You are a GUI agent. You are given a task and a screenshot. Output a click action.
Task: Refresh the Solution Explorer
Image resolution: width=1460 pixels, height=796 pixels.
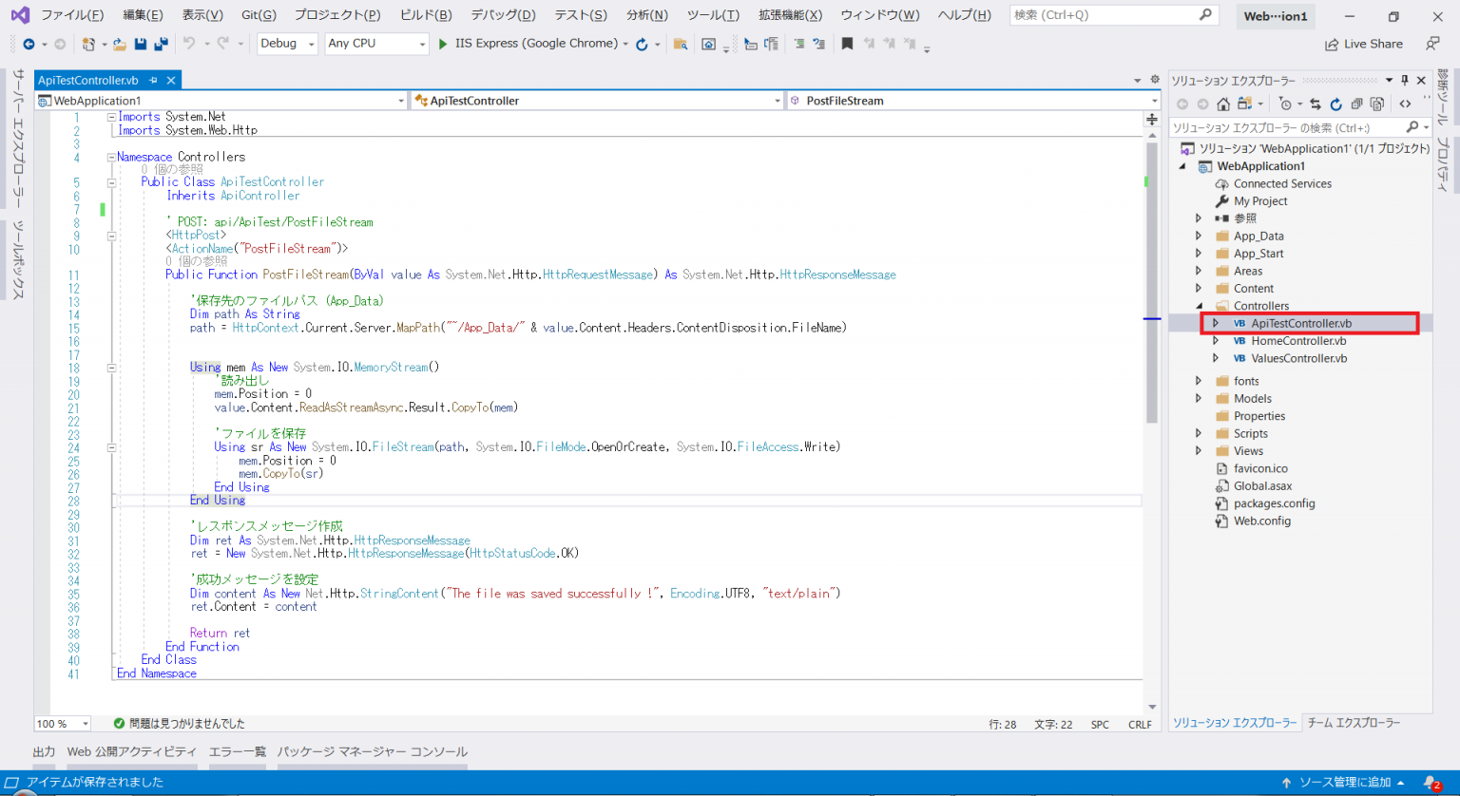click(1336, 104)
